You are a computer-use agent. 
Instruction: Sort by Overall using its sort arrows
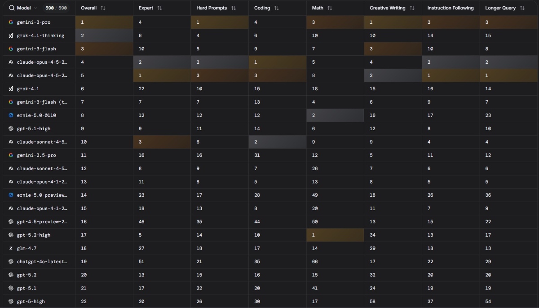(103, 8)
